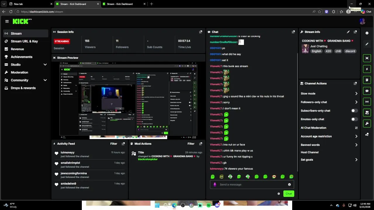Pop out the Session info panel
Screen dimensions: 374x210
point(200,32)
